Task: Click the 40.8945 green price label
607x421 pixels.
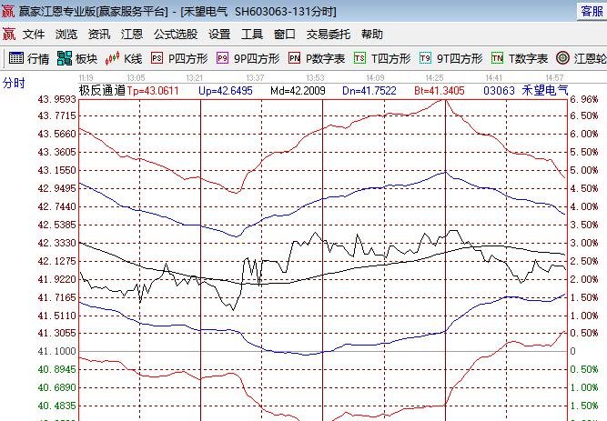Action: tap(56, 369)
